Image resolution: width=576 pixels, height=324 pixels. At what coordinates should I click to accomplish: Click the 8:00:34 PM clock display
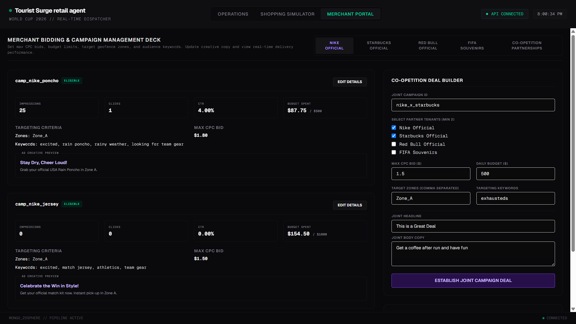tap(550, 14)
